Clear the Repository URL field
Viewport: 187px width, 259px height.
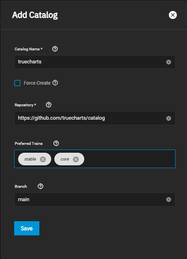(x=168, y=118)
